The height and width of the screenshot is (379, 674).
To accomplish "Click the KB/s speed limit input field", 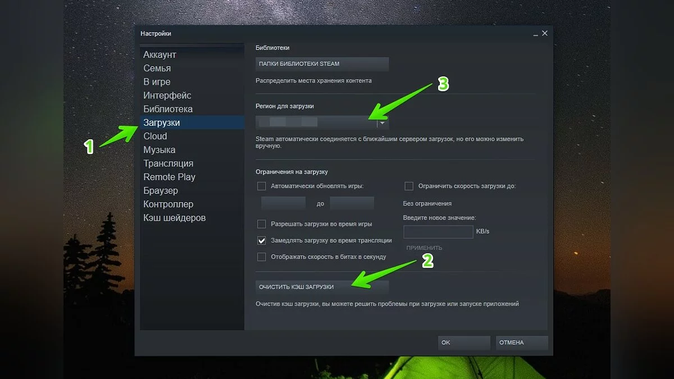I will (x=438, y=231).
